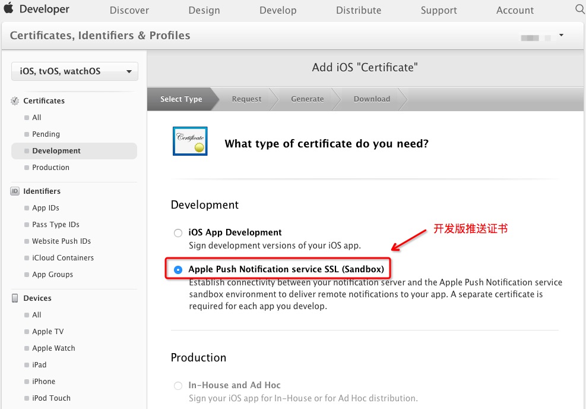Screen dimensions: 586x409
Task: Click the Certificates sidebar heading
Action: point(44,100)
